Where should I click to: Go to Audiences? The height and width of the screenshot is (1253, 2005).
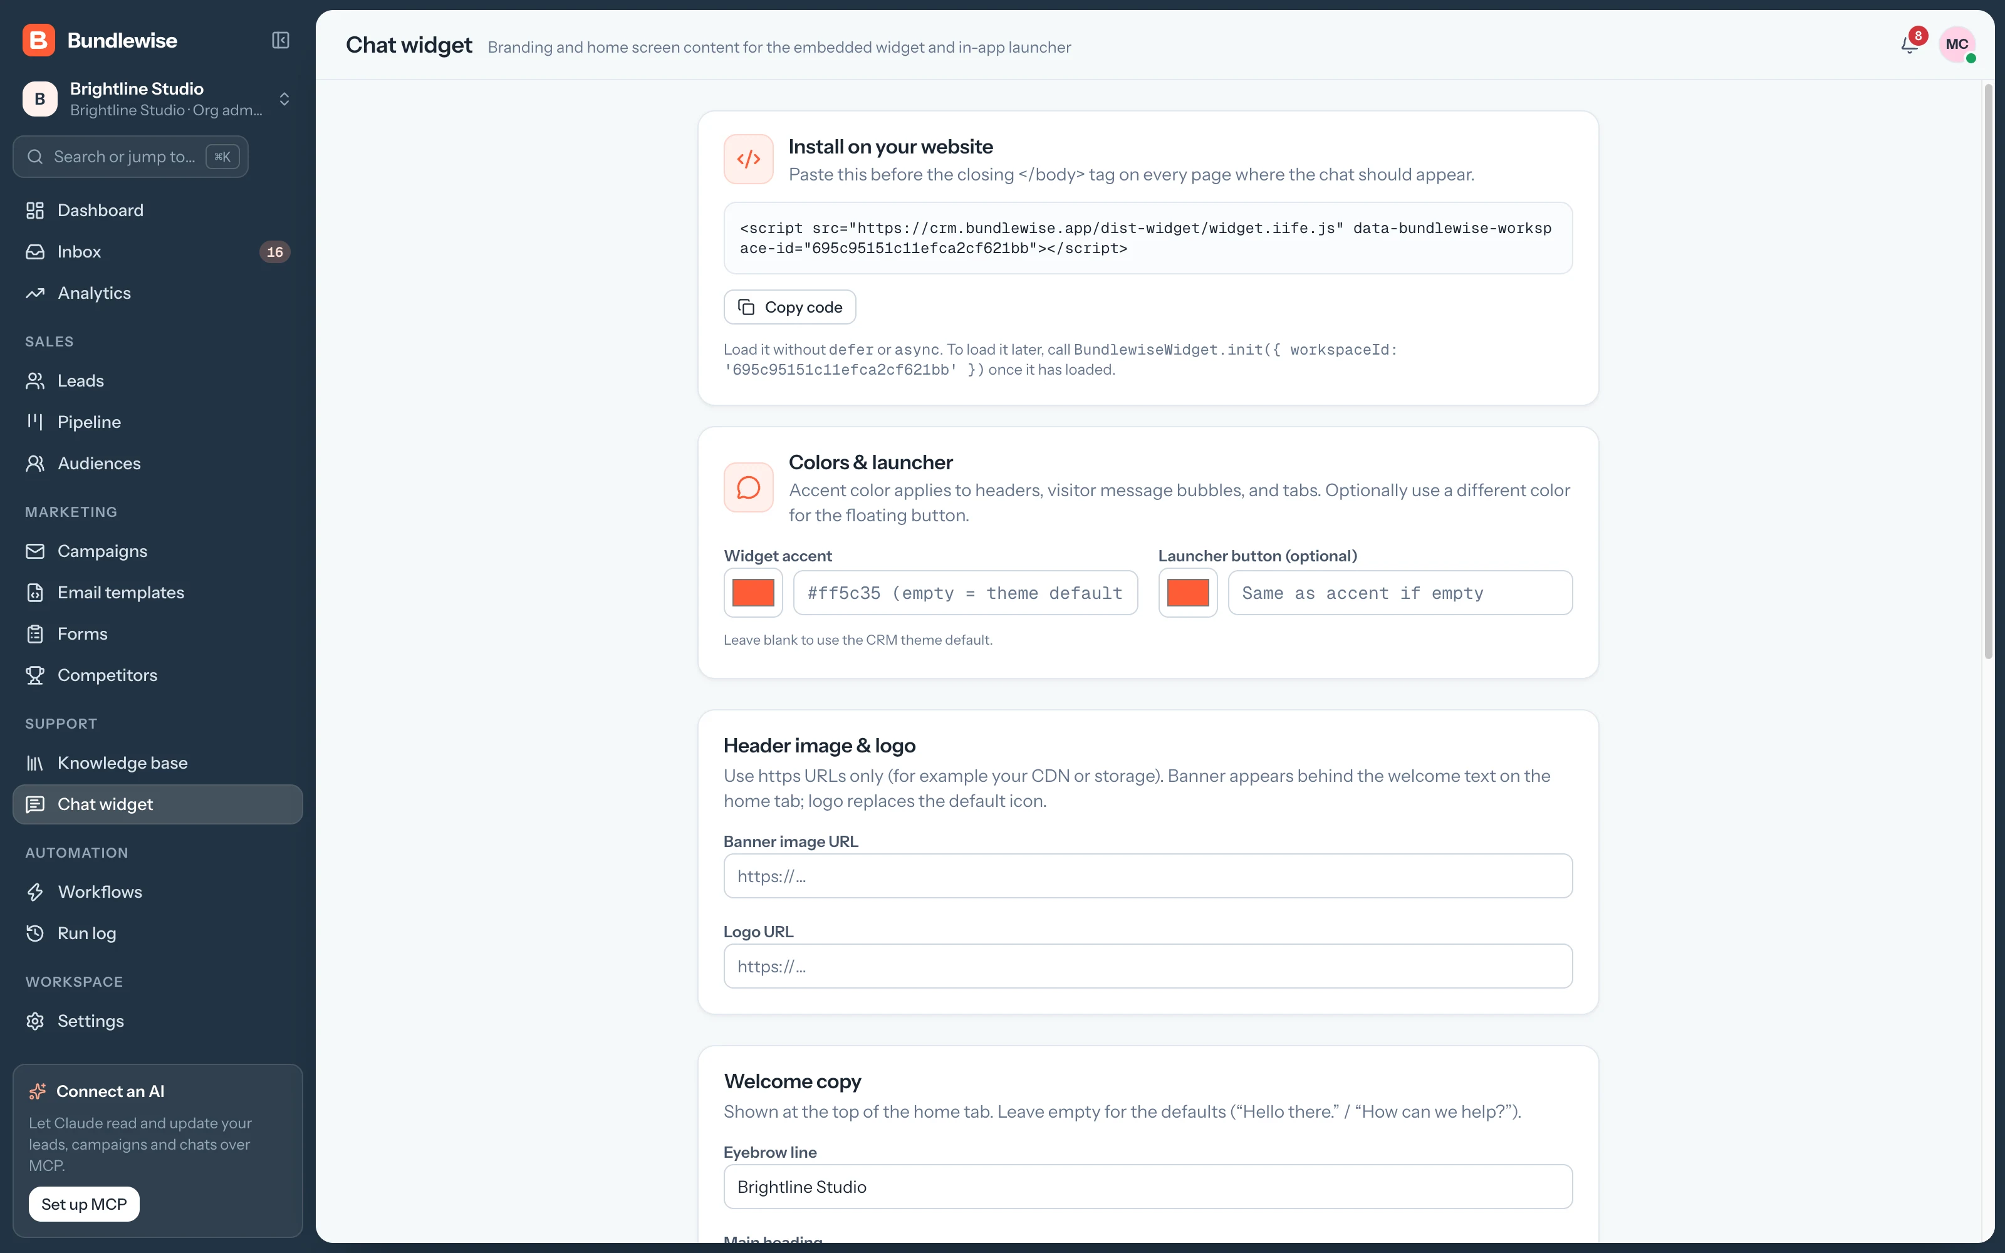click(157, 464)
